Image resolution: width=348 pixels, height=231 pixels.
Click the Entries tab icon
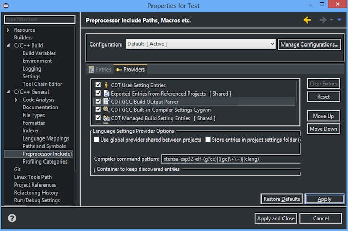coord(91,70)
